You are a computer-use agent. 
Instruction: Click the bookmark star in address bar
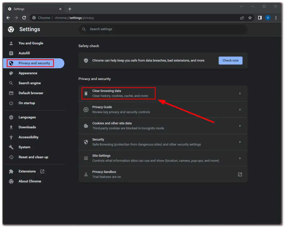pos(250,18)
